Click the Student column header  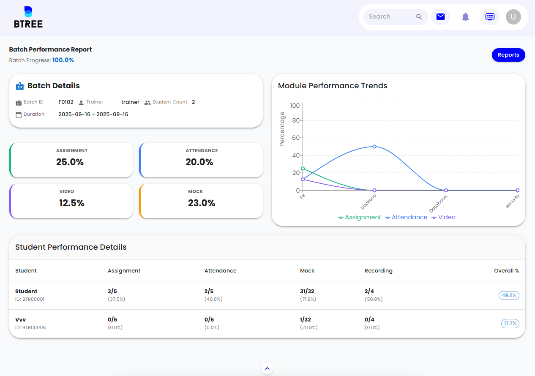[26, 271]
